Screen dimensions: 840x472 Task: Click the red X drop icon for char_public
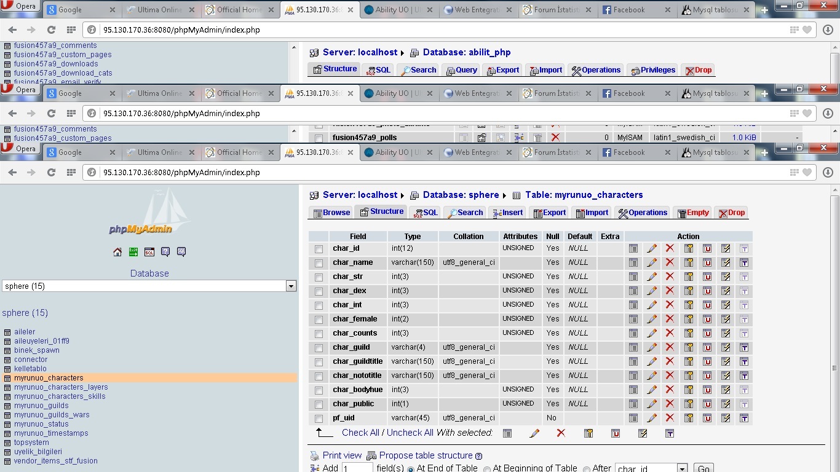pos(670,404)
